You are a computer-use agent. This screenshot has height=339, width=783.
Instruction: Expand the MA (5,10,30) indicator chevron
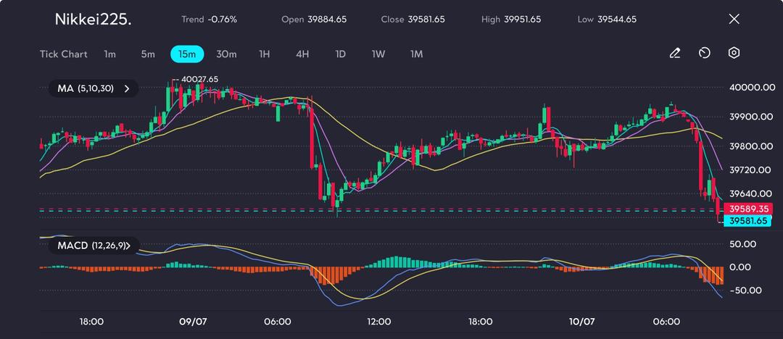click(127, 88)
